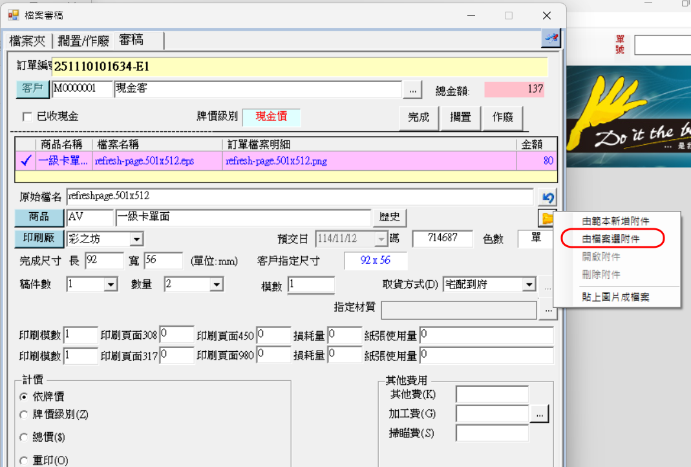Click the ellipsis button beside 加工費 field
Image resolution: width=691 pixels, height=467 pixels.
540,413
